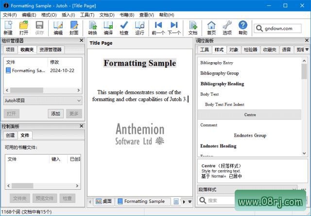Switch to the 资源管理器 tab
The image size is (311, 216).
tap(51, 50)
